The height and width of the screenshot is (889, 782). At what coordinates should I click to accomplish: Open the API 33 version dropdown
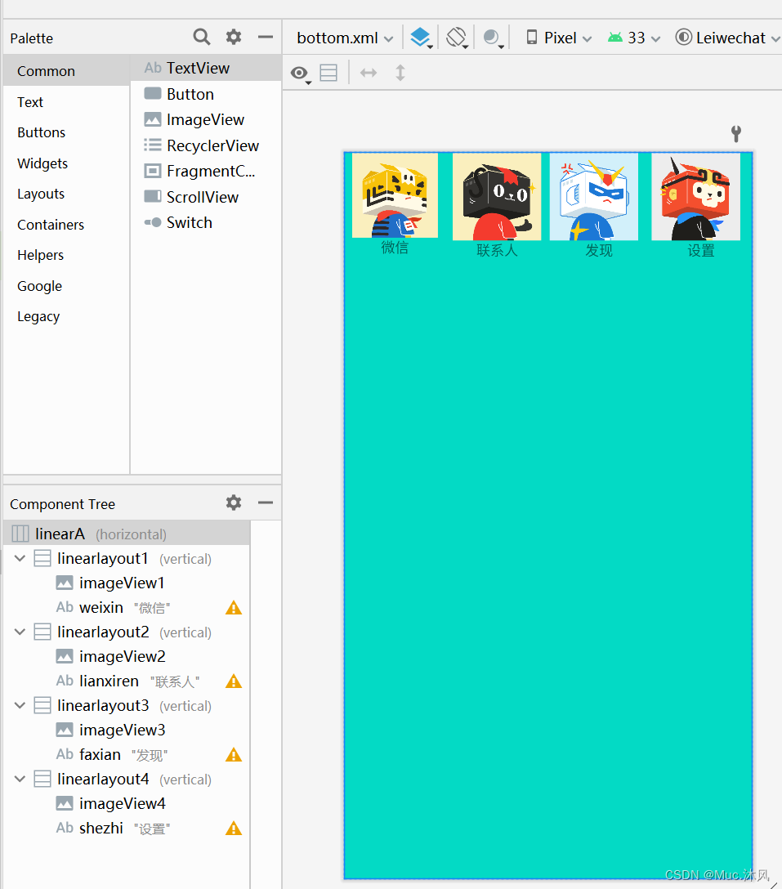[634, 38]
